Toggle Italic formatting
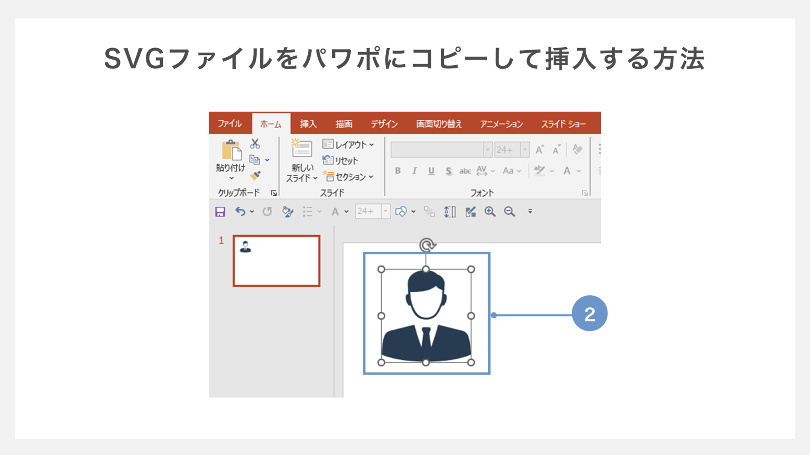The height and width of the screenshot is (455, 810). point(414,171)
